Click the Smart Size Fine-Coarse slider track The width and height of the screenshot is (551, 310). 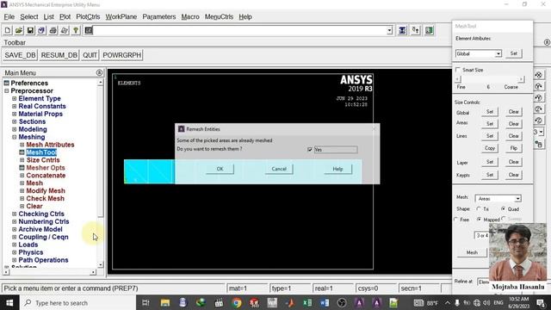[x=490, y=79]
